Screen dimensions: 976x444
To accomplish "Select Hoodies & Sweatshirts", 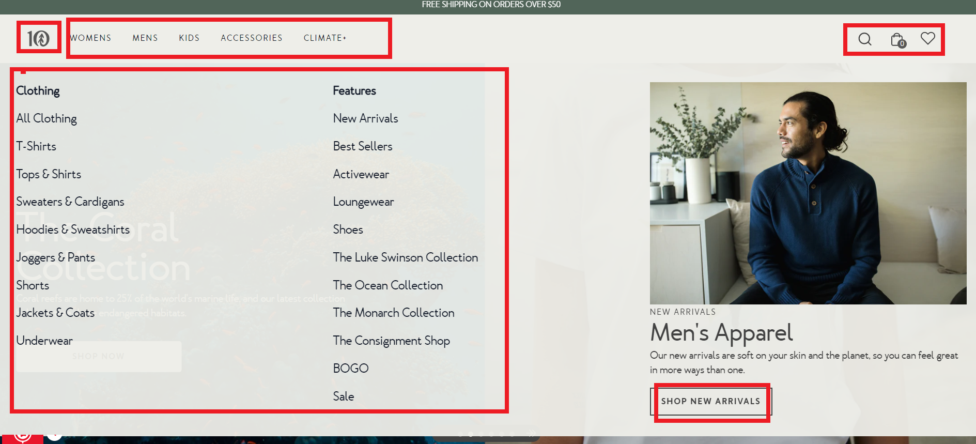I will coord(73,229).
